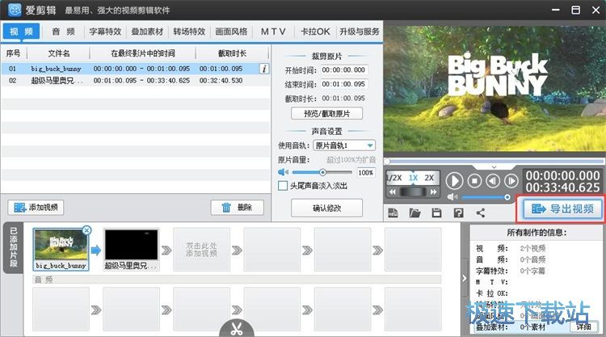The image size is (606, 337).
Task: Remove big_buck_bunny clip via X icon
Action: click(x=87, y=230)
